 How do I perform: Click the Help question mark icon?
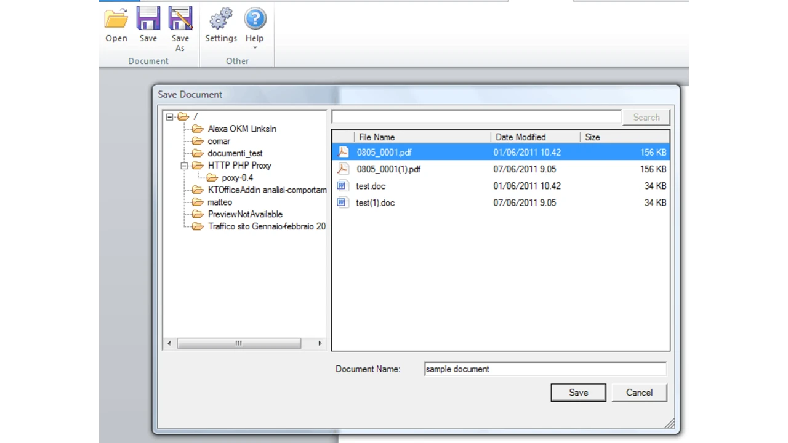pyautogui.click(x=254, y=18)
